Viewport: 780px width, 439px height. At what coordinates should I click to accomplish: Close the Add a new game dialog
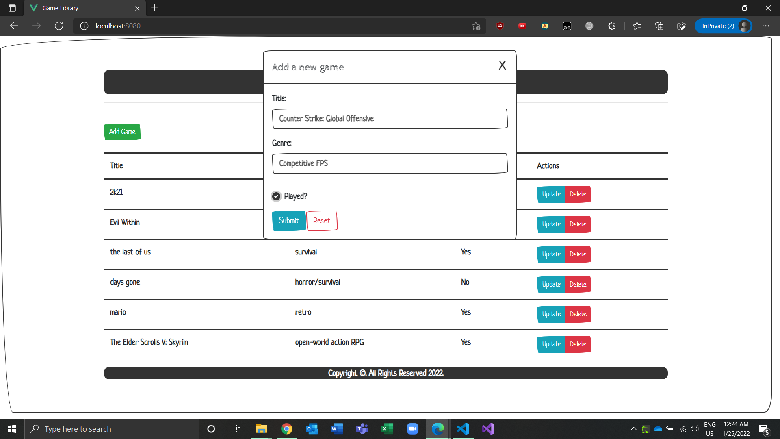(x=502, y=65)
